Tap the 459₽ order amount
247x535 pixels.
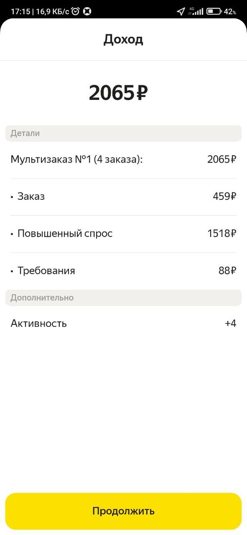click(224, 197)
